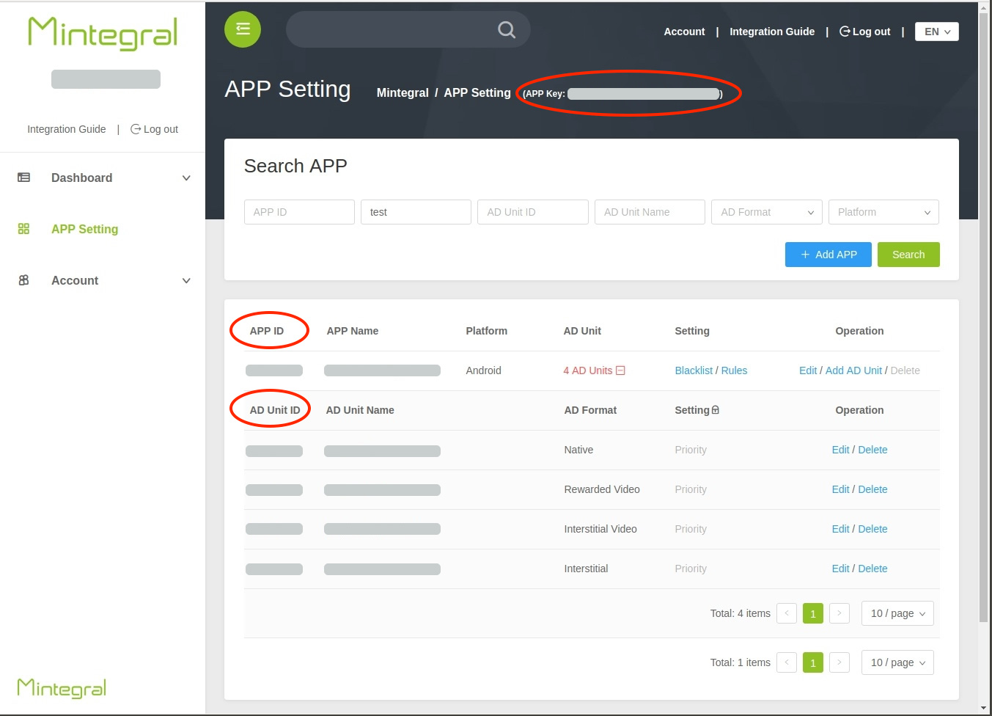This screenshot has height=716, width=992.
Task: Collapse the 4 AD Units list with the minus icon
Action: point(621,370)
